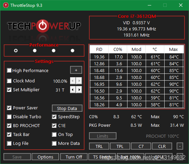189x164 pixels.
Task: Click the Max column header
Action: [174, 50]
